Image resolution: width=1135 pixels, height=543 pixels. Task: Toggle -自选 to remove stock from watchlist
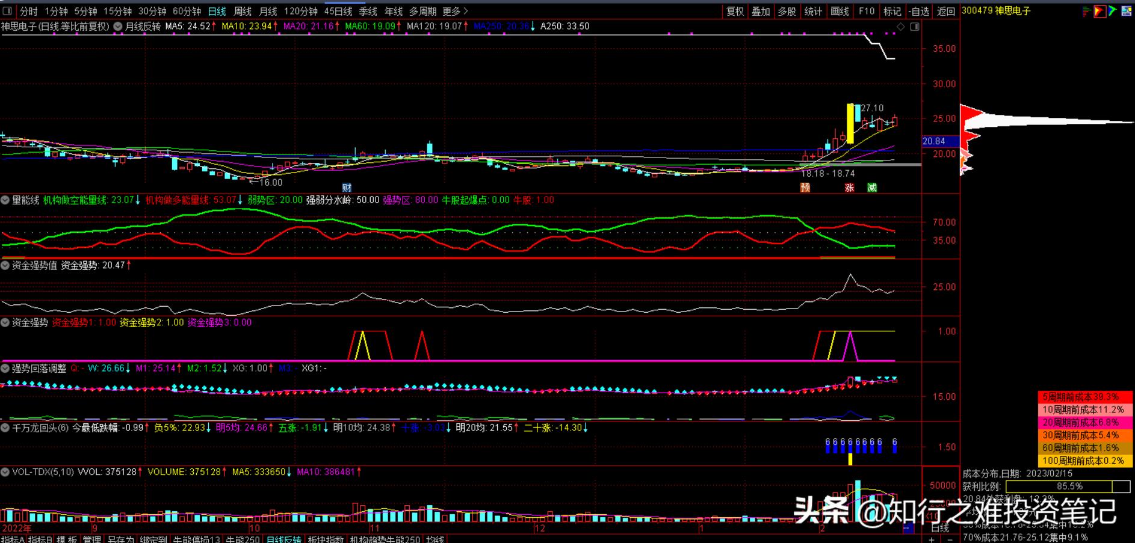click(918, 11)
